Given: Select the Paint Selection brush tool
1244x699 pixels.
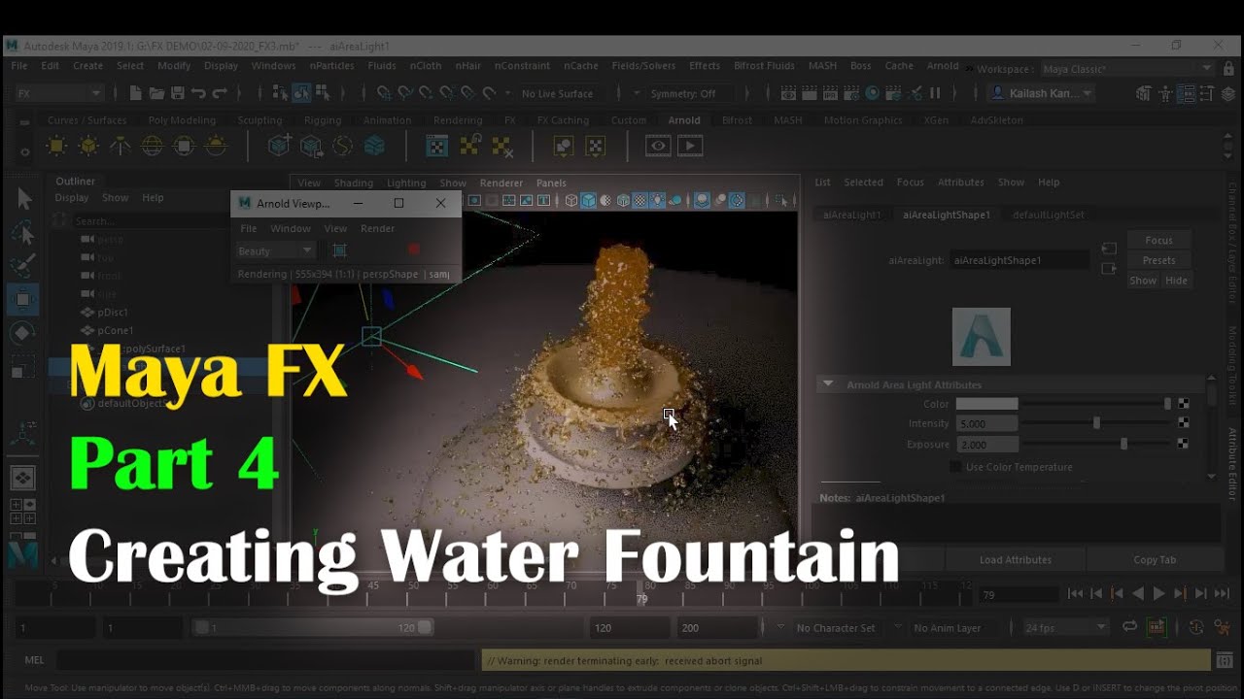Looking at the screenshot, I should 23,266.
